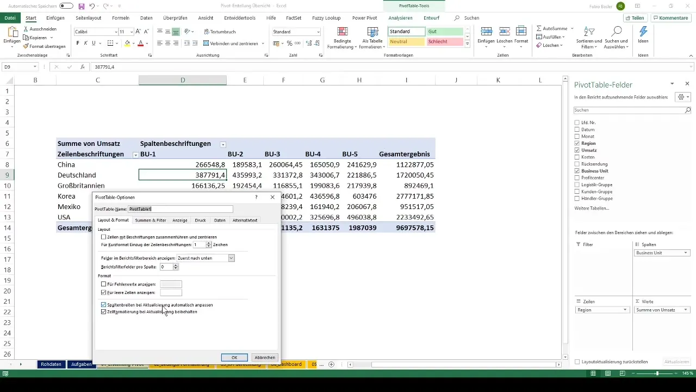Viewport: 696px width, 392px height.
Task: Open Spaltenbeschriftungen filter dropdown
Action: [x=223, y=144]
